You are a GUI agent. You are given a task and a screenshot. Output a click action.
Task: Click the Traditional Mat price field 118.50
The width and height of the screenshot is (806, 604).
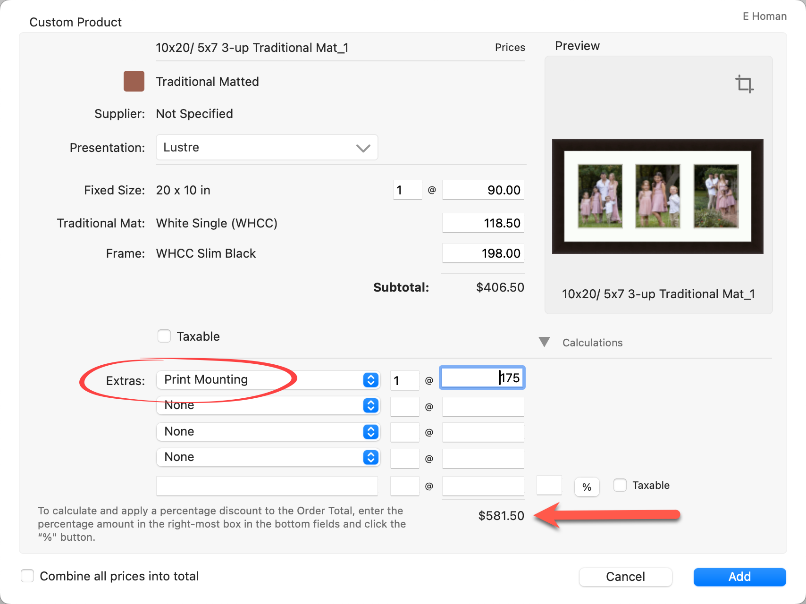(483, 223)
